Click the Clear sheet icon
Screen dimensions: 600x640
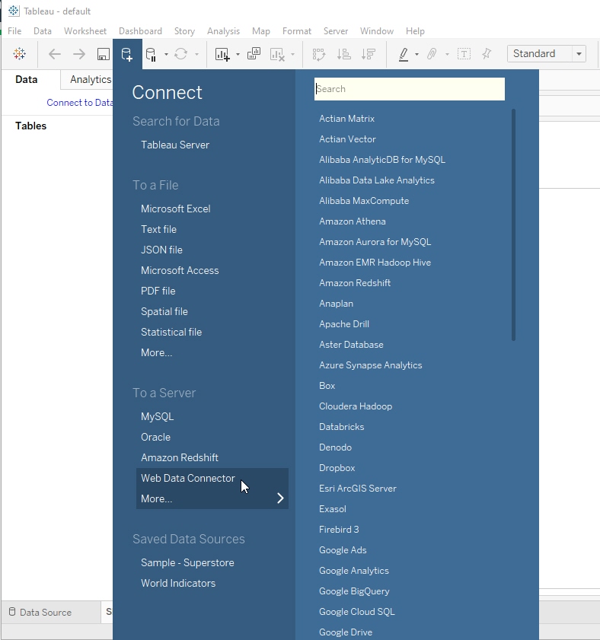point(277,54)
